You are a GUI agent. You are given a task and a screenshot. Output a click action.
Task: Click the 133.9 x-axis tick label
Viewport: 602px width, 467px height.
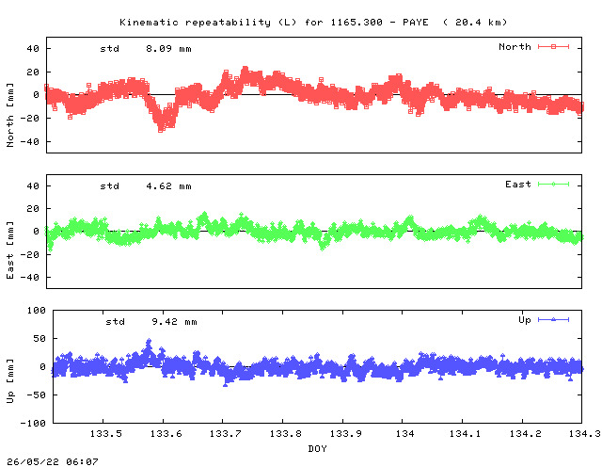(345, 434)
